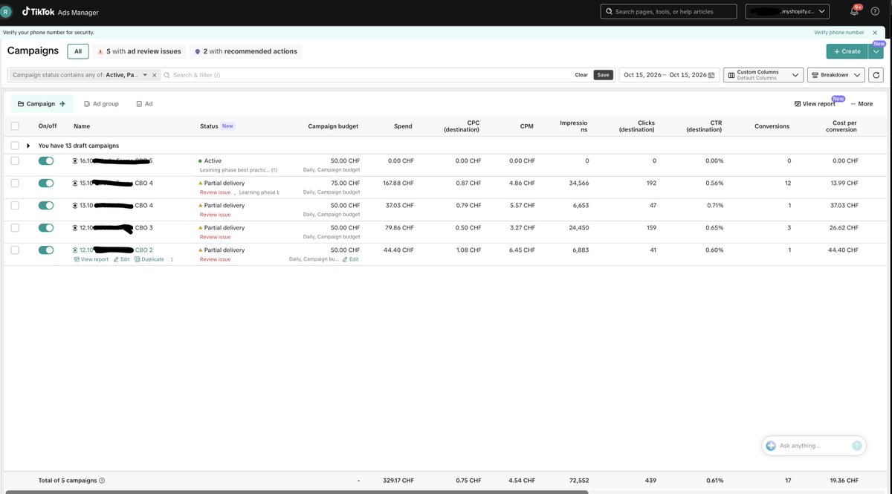Focus the Search pages, tools, or help articles field

[668, 12]
